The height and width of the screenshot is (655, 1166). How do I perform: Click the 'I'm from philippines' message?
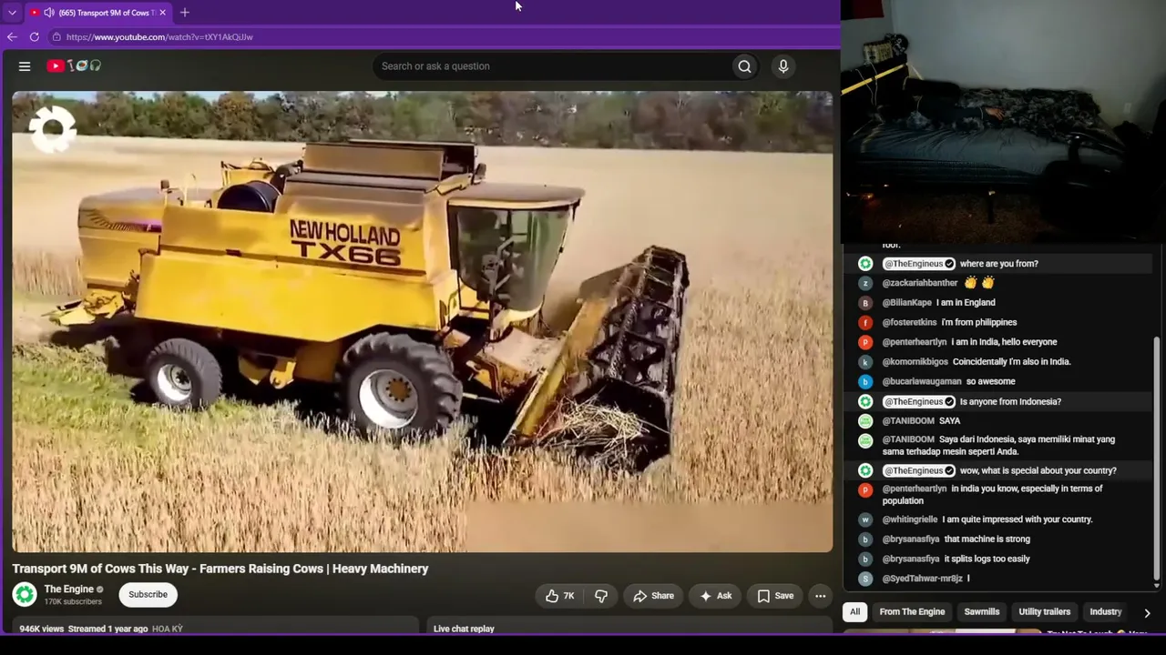coord(979,322)
